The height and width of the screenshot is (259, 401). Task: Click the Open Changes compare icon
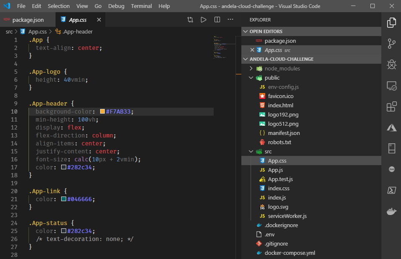point(190,20)
